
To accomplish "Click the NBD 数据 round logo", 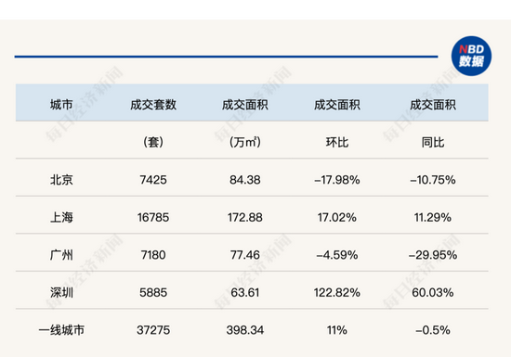I will [471, 56].
